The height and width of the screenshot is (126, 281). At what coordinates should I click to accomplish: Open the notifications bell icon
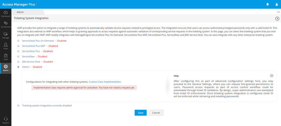[268, 4]
